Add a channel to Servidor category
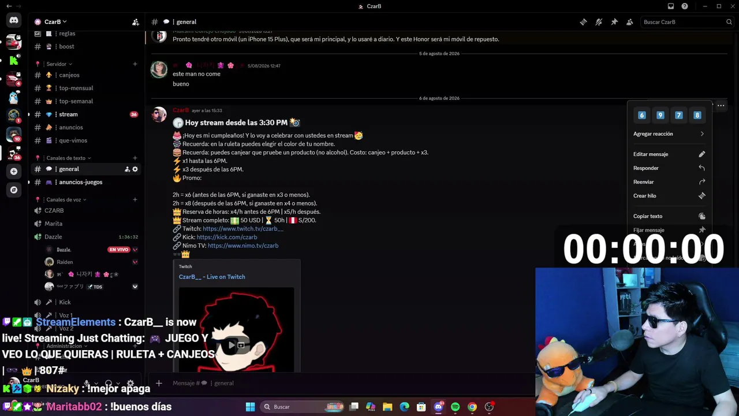 click(x=135, y=64)
